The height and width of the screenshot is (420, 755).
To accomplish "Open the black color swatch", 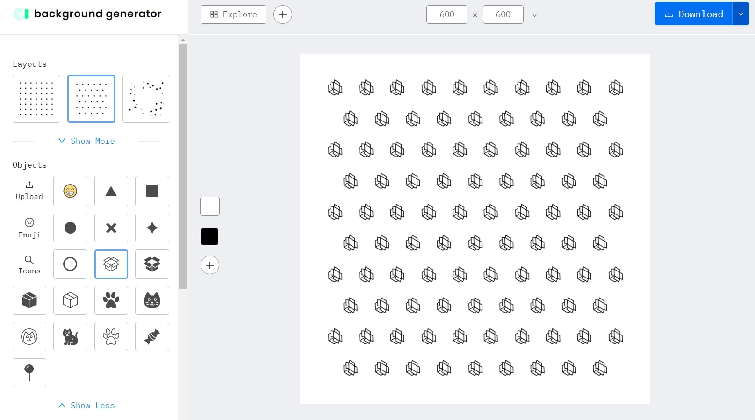I will pos(209,237).
